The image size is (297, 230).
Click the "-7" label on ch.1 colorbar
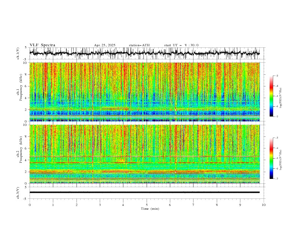pyautogui.click(x=277, y=117)
